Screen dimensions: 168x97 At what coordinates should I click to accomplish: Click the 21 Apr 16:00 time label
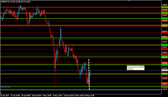pyautogui.click(x=15, y=96)
